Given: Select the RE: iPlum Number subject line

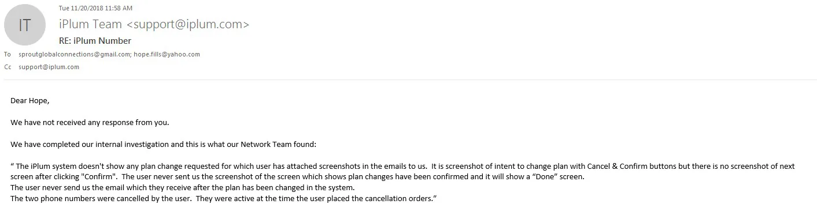Looking at the screenshot, I should coord(95,41).
